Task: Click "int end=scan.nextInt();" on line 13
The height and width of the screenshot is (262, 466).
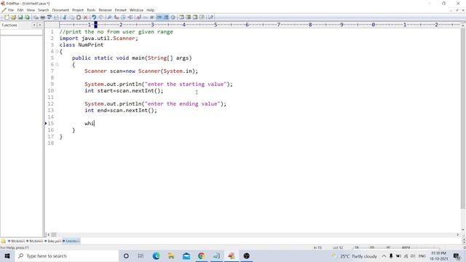Action: pos(121,110)
